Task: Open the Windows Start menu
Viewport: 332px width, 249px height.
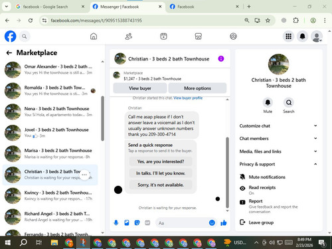Action: (8, 242)
